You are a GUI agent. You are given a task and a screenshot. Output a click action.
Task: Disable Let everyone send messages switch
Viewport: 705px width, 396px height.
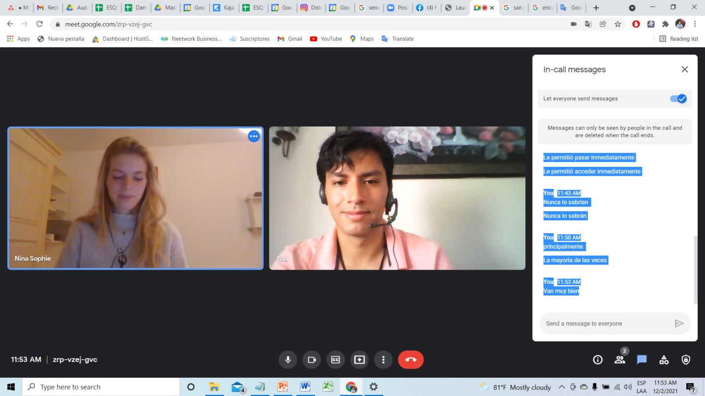pos(678,98)
